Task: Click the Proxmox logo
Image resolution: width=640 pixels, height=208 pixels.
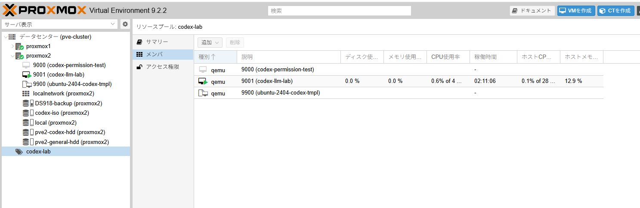Action: click(44, 10)
